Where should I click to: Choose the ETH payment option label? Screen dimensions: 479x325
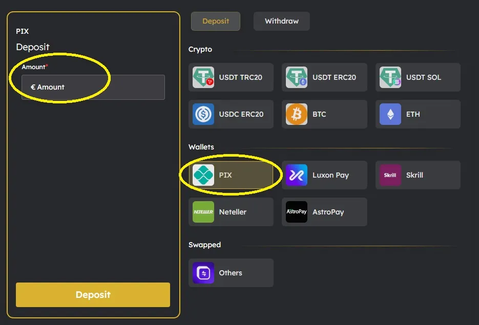pyautogui.click(x=413, y=114)
